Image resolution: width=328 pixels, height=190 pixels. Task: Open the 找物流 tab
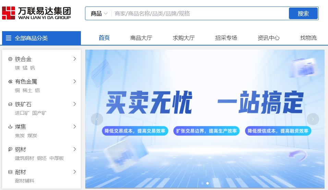[x=308, y=38]
